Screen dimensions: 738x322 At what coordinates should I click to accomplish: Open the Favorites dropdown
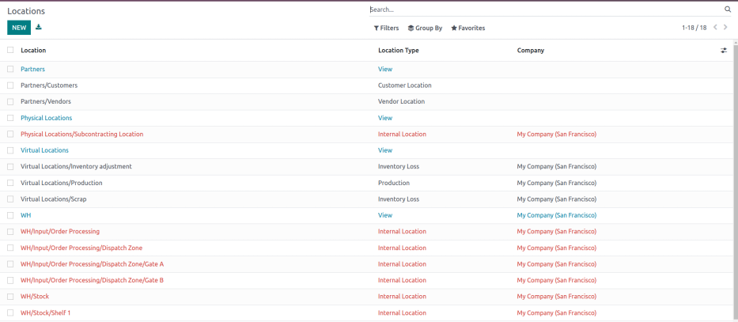[x=467, y=28]
